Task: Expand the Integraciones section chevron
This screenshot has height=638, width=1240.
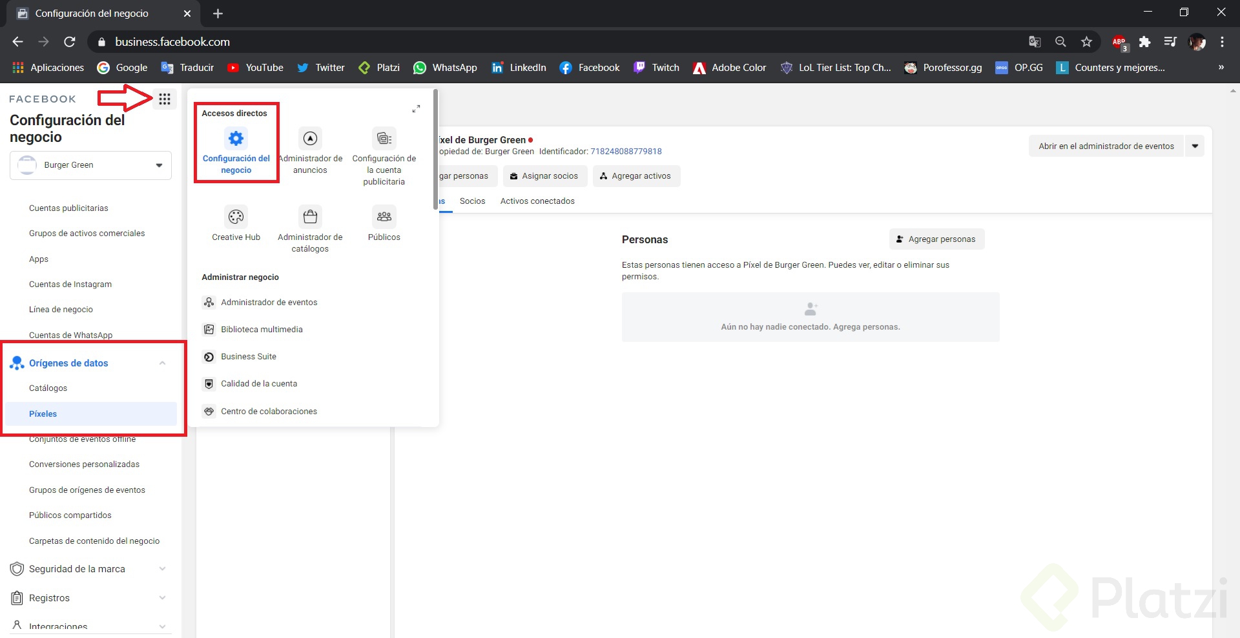Action: [x=162, y=626]
